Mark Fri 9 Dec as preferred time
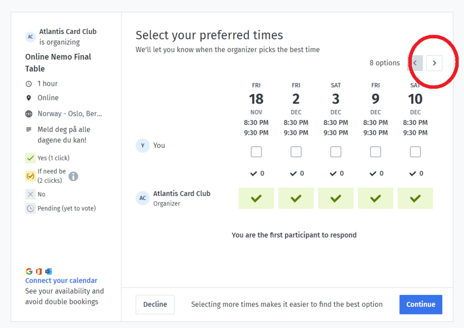The image size is (464, 328). [x=376, y=152]
